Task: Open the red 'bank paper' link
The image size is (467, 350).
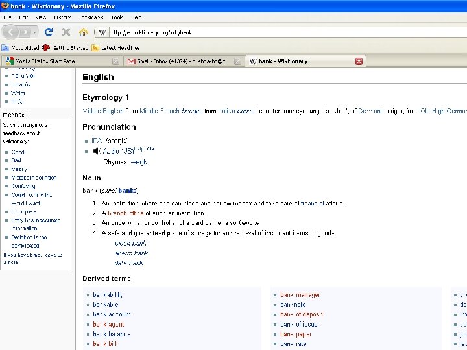Action: pyautogui.click(x=296, y=334)
